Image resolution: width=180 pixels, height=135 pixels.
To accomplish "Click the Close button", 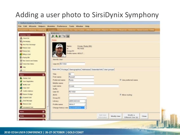I will pos(144,116).
